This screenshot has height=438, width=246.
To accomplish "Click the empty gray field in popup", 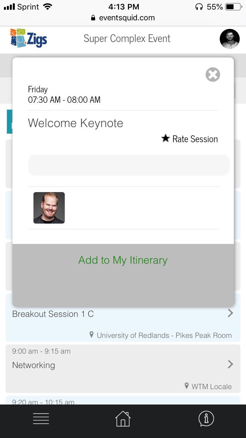I will [x=129, y=165].
